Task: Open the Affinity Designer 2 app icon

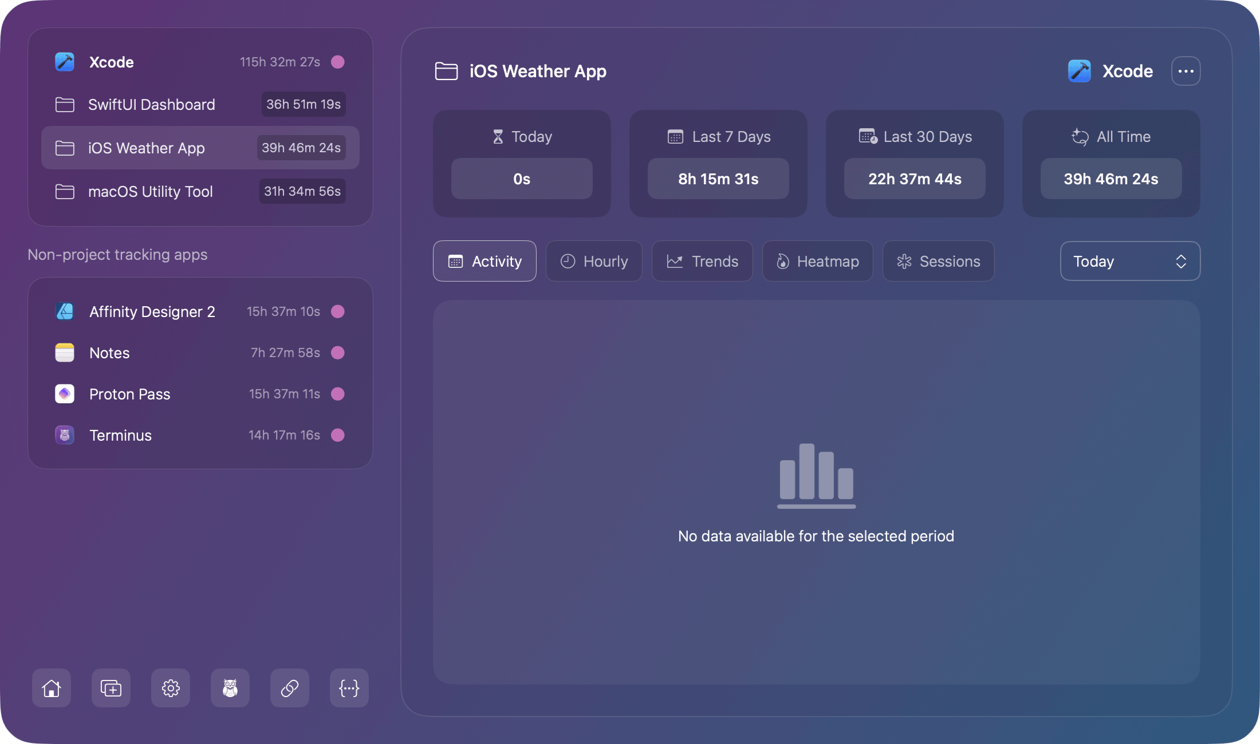Action: (64, 311)
